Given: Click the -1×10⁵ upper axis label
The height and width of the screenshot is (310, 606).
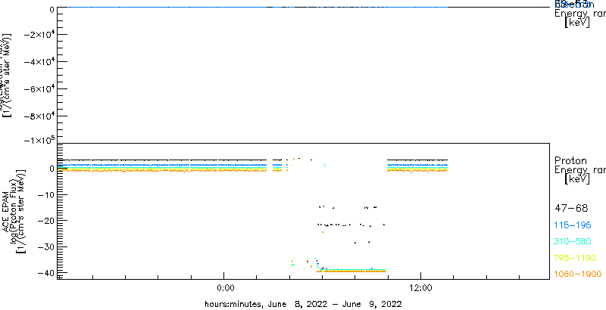Looking at the screenshot, I should click(x=39, y=140).
